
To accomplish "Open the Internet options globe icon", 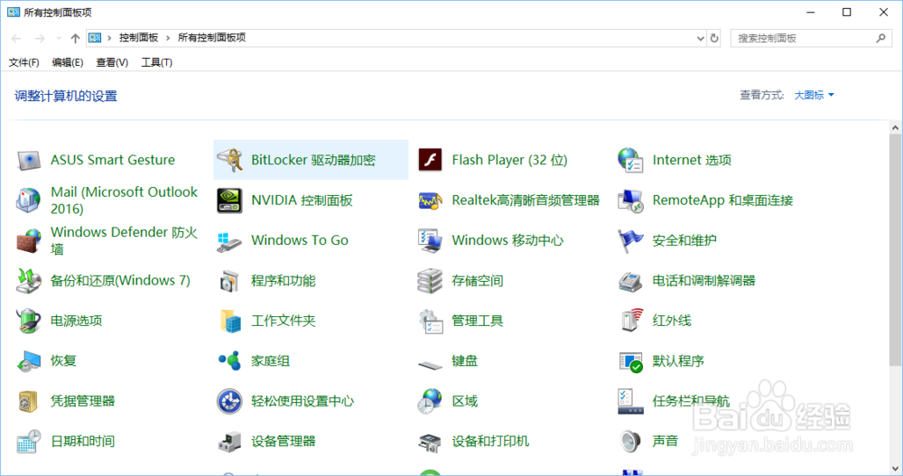I will pos(630,160).
